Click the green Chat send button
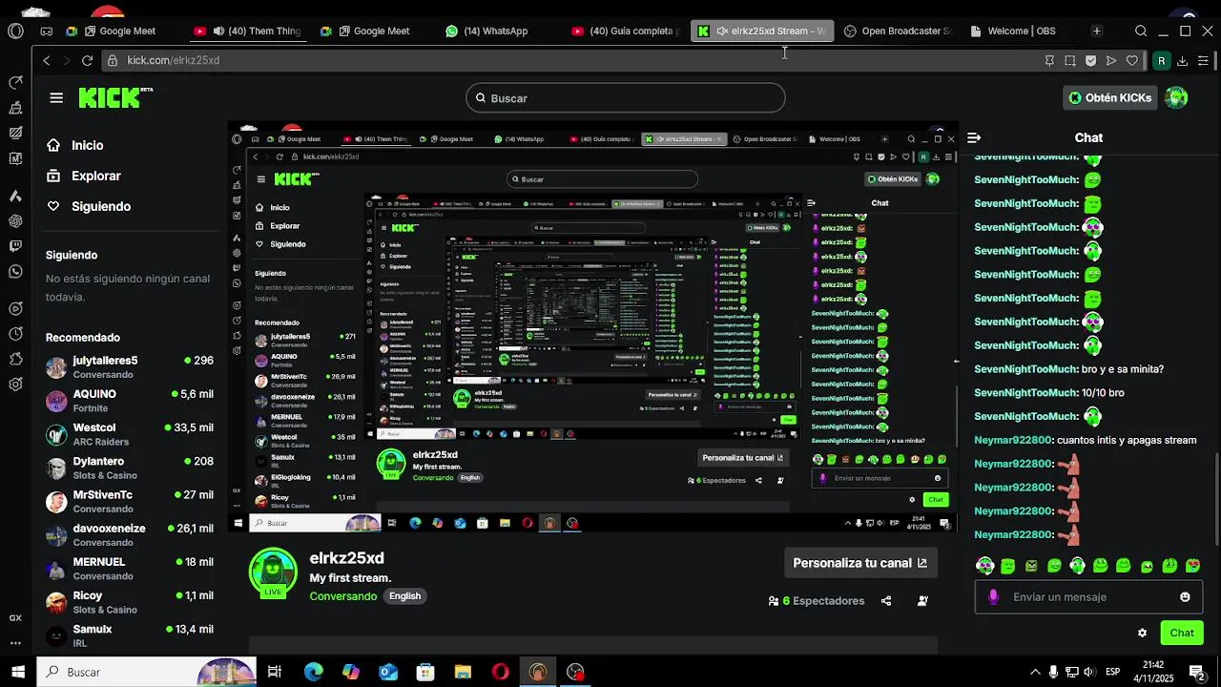Viewport: 1221px width, 687px height. (x=1182, y=633)
